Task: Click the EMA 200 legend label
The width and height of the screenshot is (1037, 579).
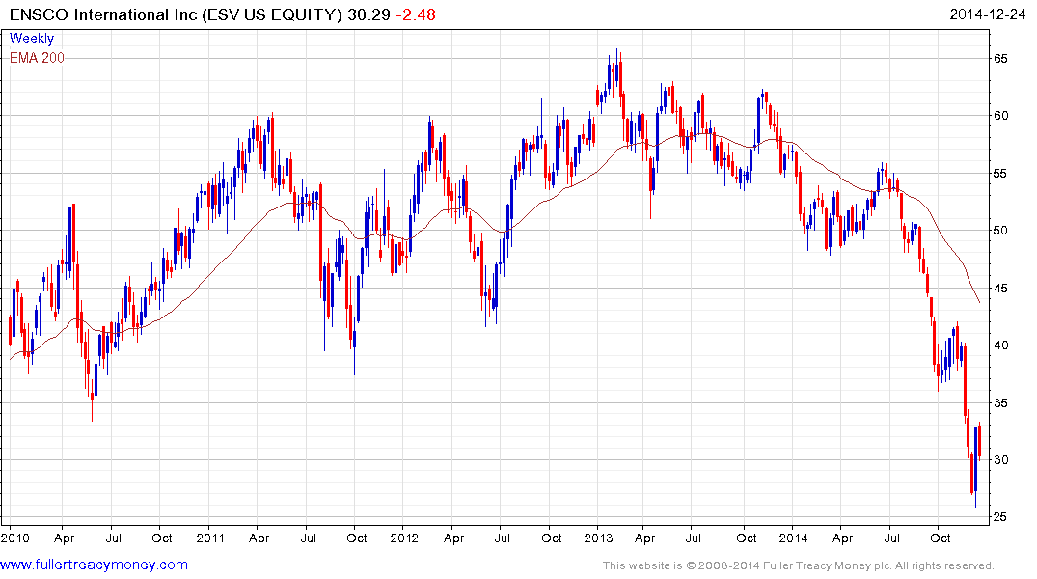Action: [37, 58]
